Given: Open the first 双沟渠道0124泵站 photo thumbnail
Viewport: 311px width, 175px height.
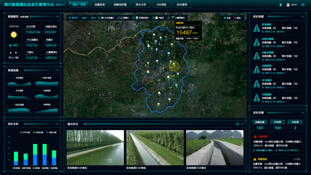Looking at the screenshot, I should tap(95, 148).
